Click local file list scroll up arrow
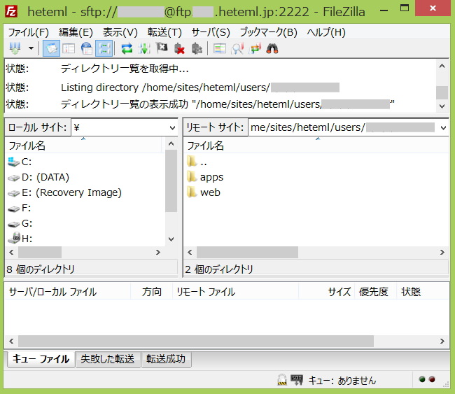This screenshot has height=394, width=455. (171, 143)
